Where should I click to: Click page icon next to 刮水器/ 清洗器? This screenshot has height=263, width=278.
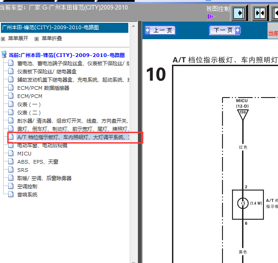click(11, 120)
